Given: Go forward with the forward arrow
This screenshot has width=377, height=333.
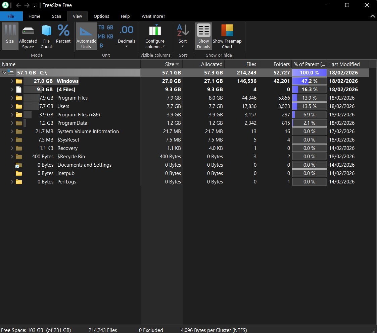Looking at the screenshot, I should [27, 5].
